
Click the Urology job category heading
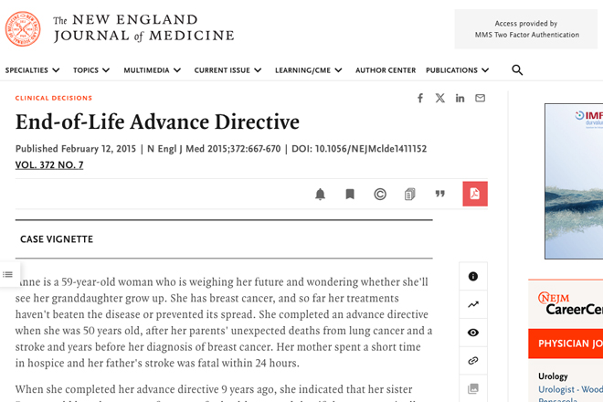point(553,376)
